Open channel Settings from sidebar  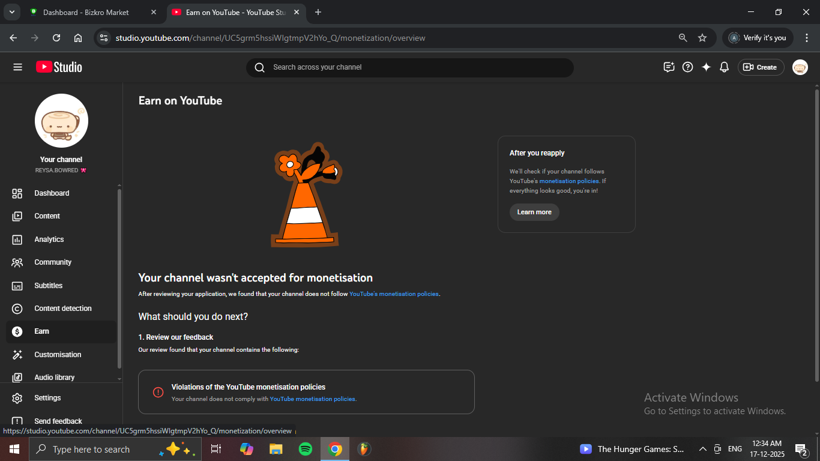click(x=47, y=398)
